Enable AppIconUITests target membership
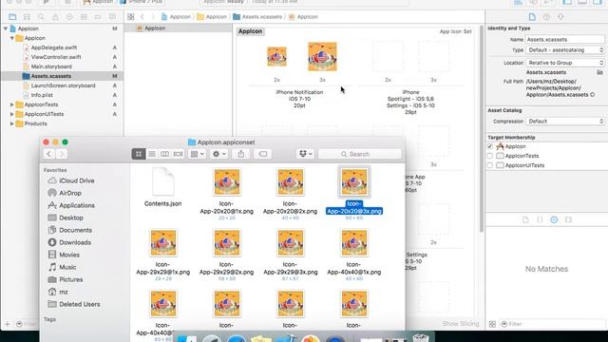Viewport: 608px width, 342px height. click(490, 165)
